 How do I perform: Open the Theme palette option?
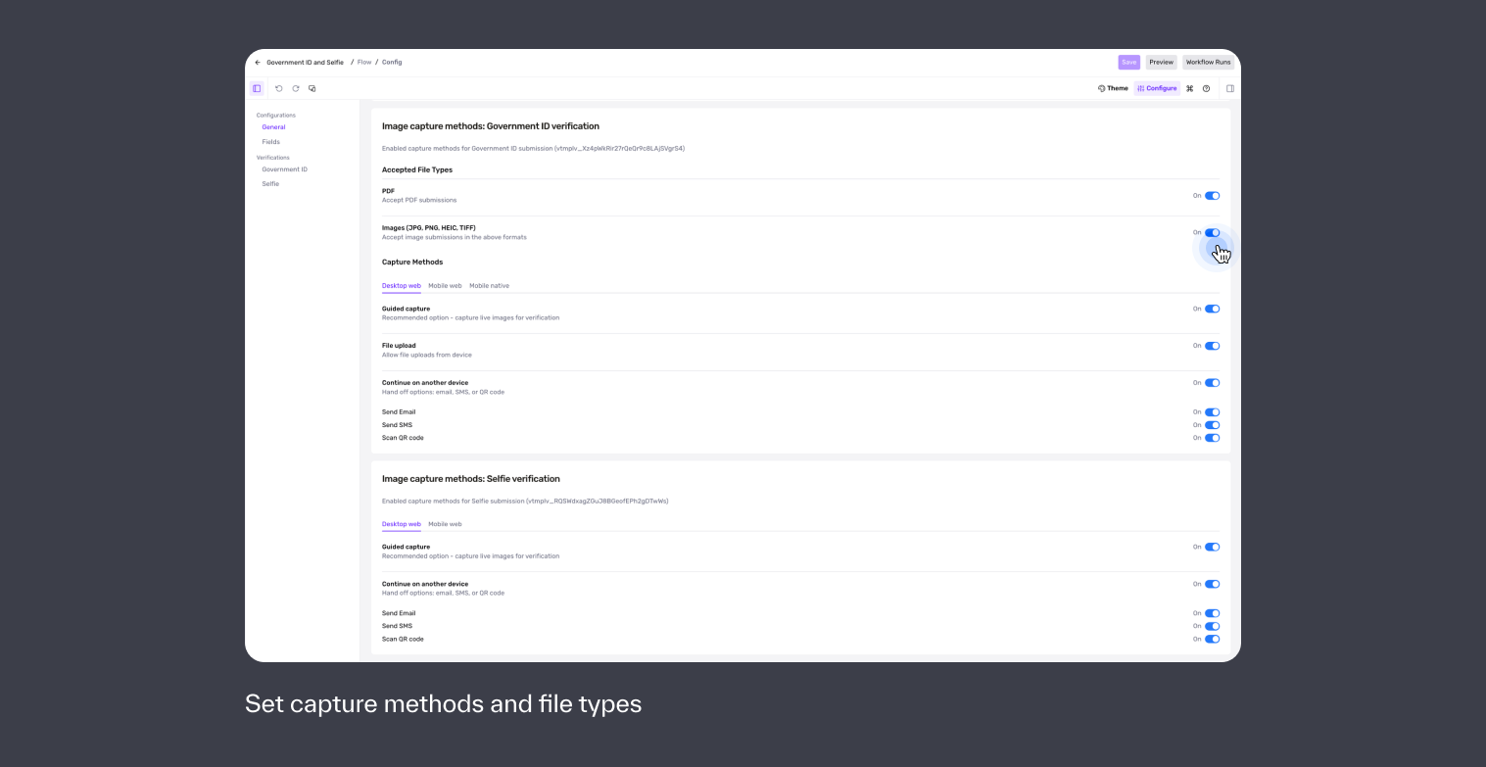click(x=1113, y=88)
